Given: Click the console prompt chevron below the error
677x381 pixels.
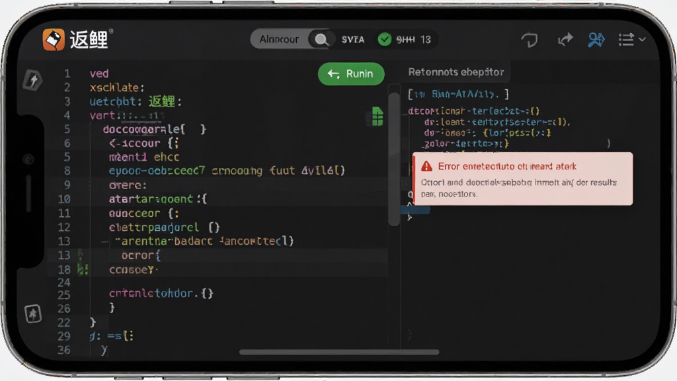Looking at the screenshot, I should (409, 217).
